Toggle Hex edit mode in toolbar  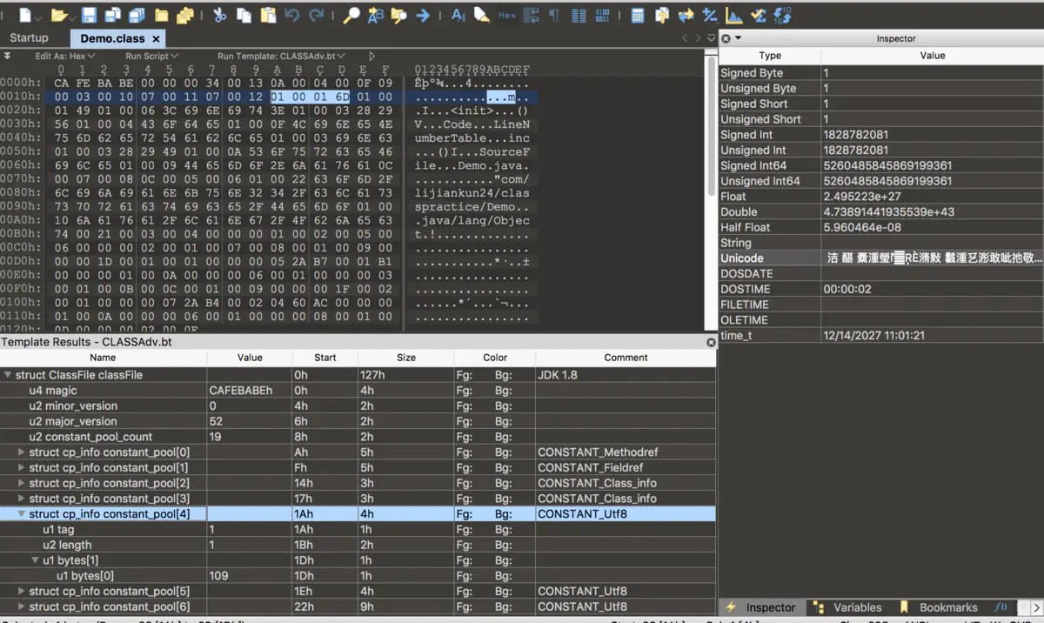coord(507,15)
